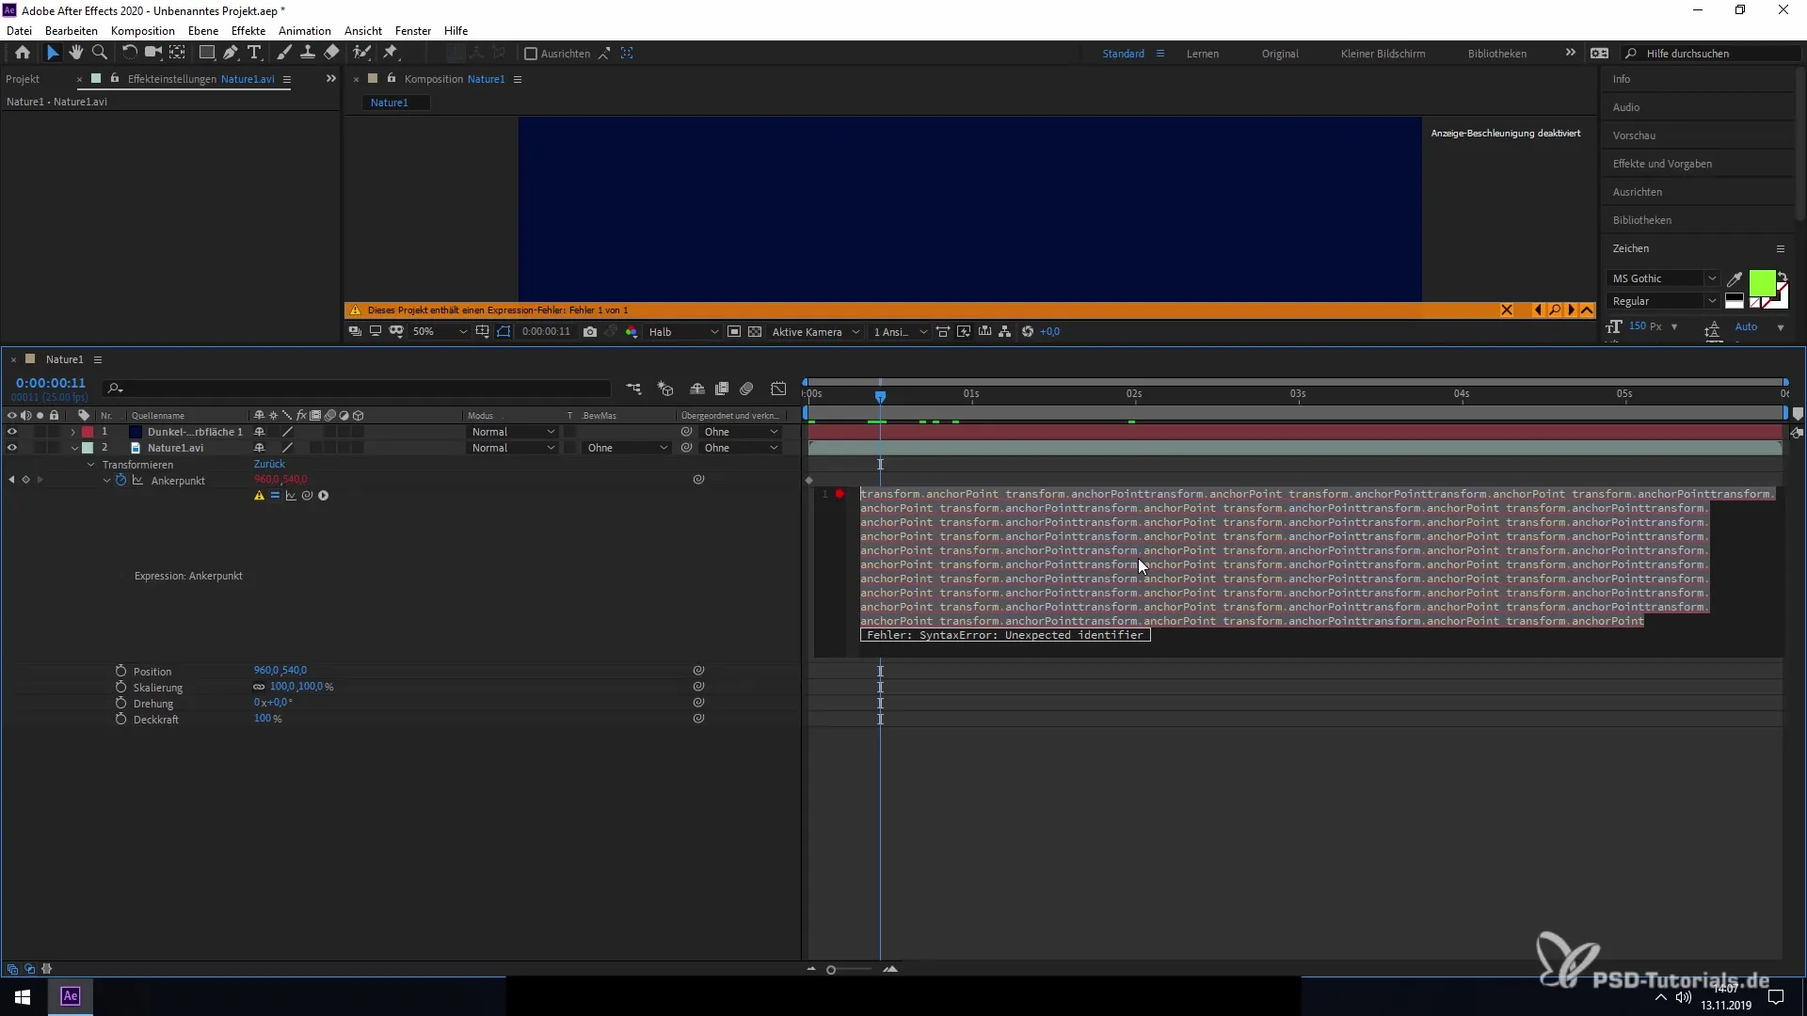
Task: Select the Roto Brush tool
Action: coord(362,54)
